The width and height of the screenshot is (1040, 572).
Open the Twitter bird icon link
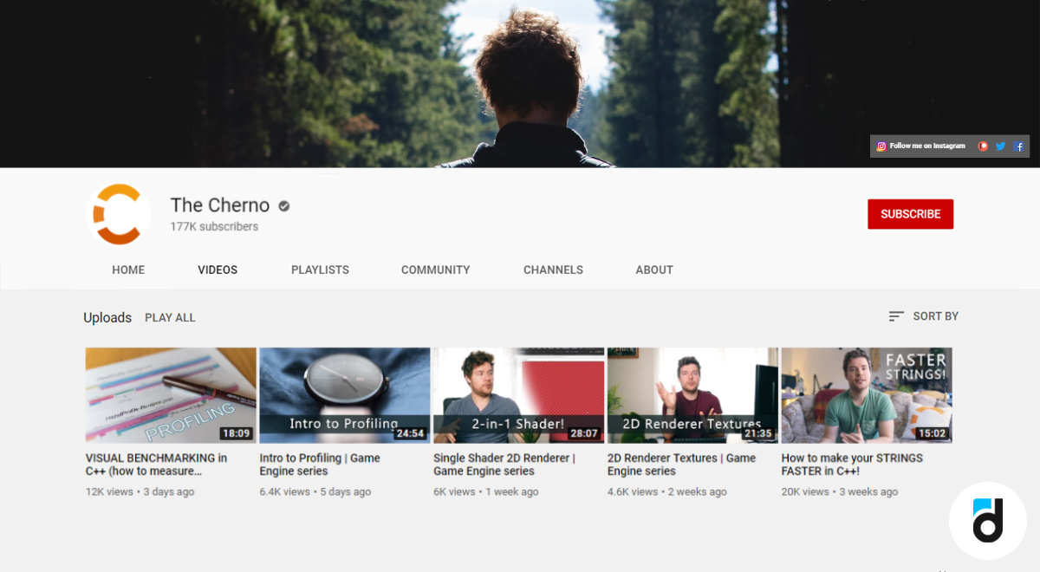pyautogui.click(x=1001, y=146)
